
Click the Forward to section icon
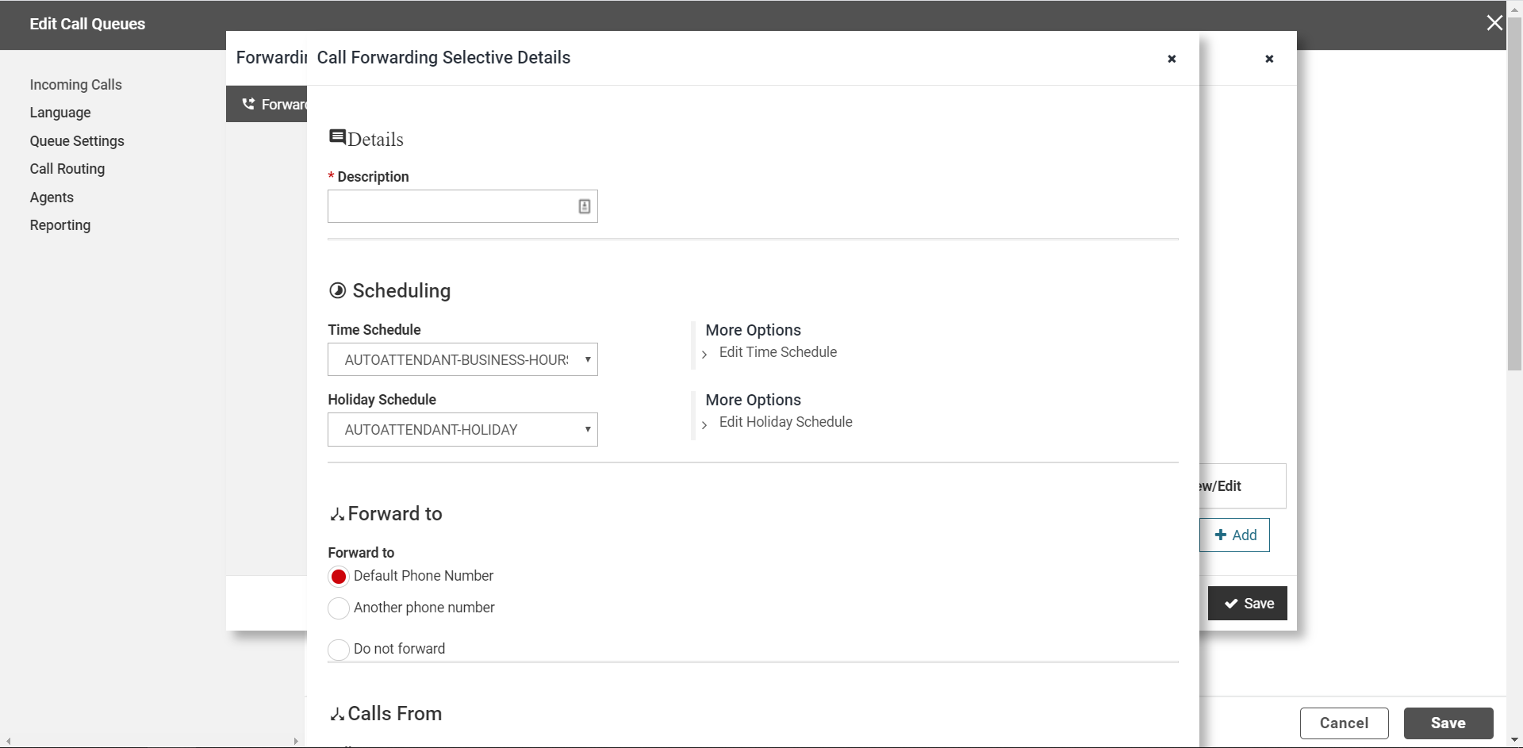(x=336, y=513)
